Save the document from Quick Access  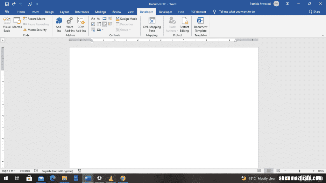pos(7,4)
